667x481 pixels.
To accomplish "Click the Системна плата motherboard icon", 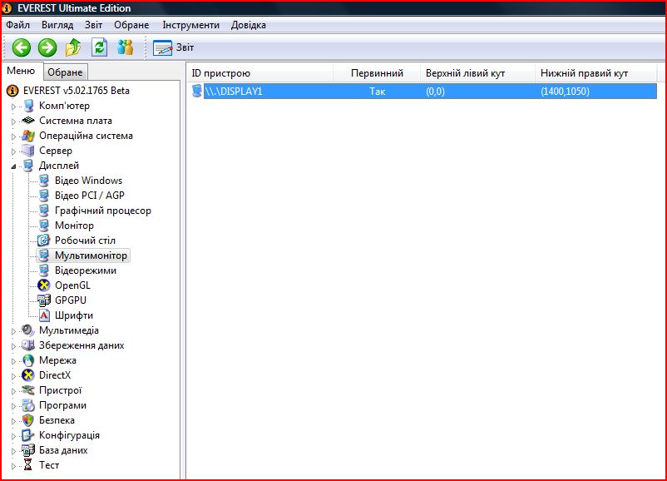I will [x=28, y=121].
